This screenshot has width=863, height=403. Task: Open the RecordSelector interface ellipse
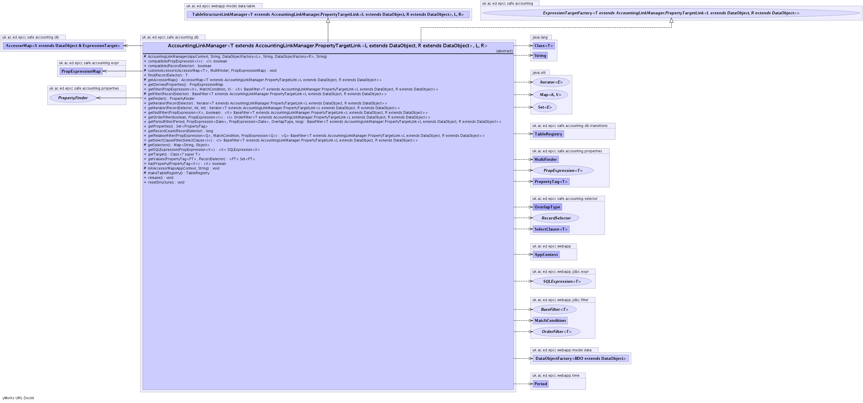[556, 218]
